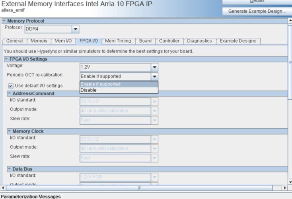Open the Protocol DDR4 dropdown
This screenshot has height=199, width=292.
pyautogui.click(x=52, y=29)
